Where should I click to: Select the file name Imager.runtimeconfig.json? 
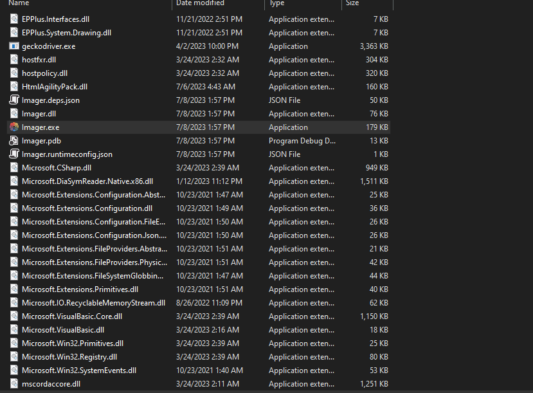coord(67,154)
